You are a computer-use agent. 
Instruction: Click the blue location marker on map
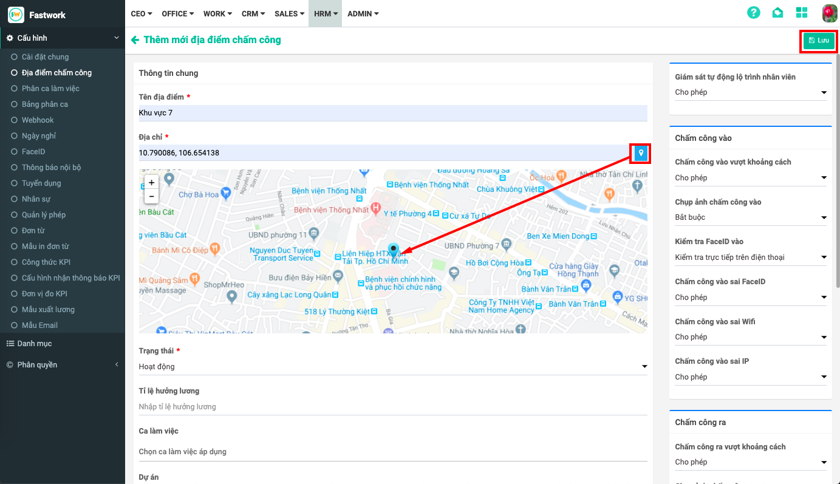394,251
